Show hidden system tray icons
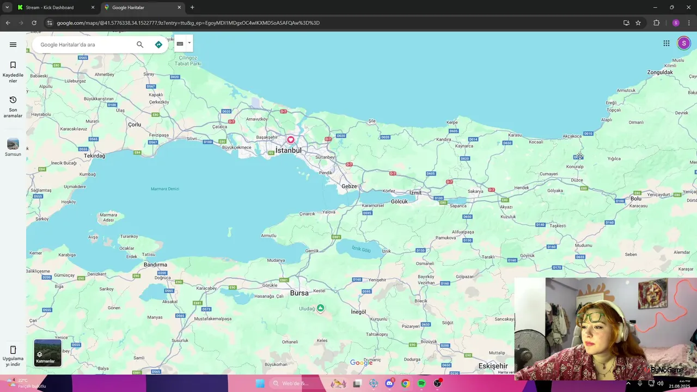This screenshot has width=697, height=392. 628,383
